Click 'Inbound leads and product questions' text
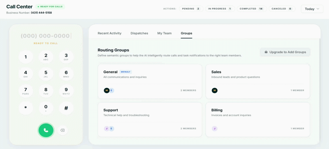This screenshot has width=329, height=149. pyautogui.click(x=236, y=77)
